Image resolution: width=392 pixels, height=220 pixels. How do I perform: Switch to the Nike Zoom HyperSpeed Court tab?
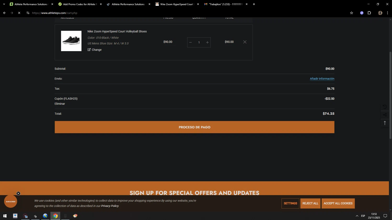(177, 4)
